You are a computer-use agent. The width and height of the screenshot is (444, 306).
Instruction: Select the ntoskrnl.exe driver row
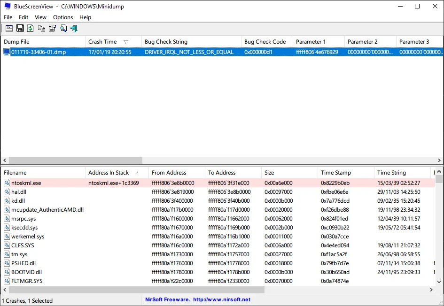(x=218, y=183)
